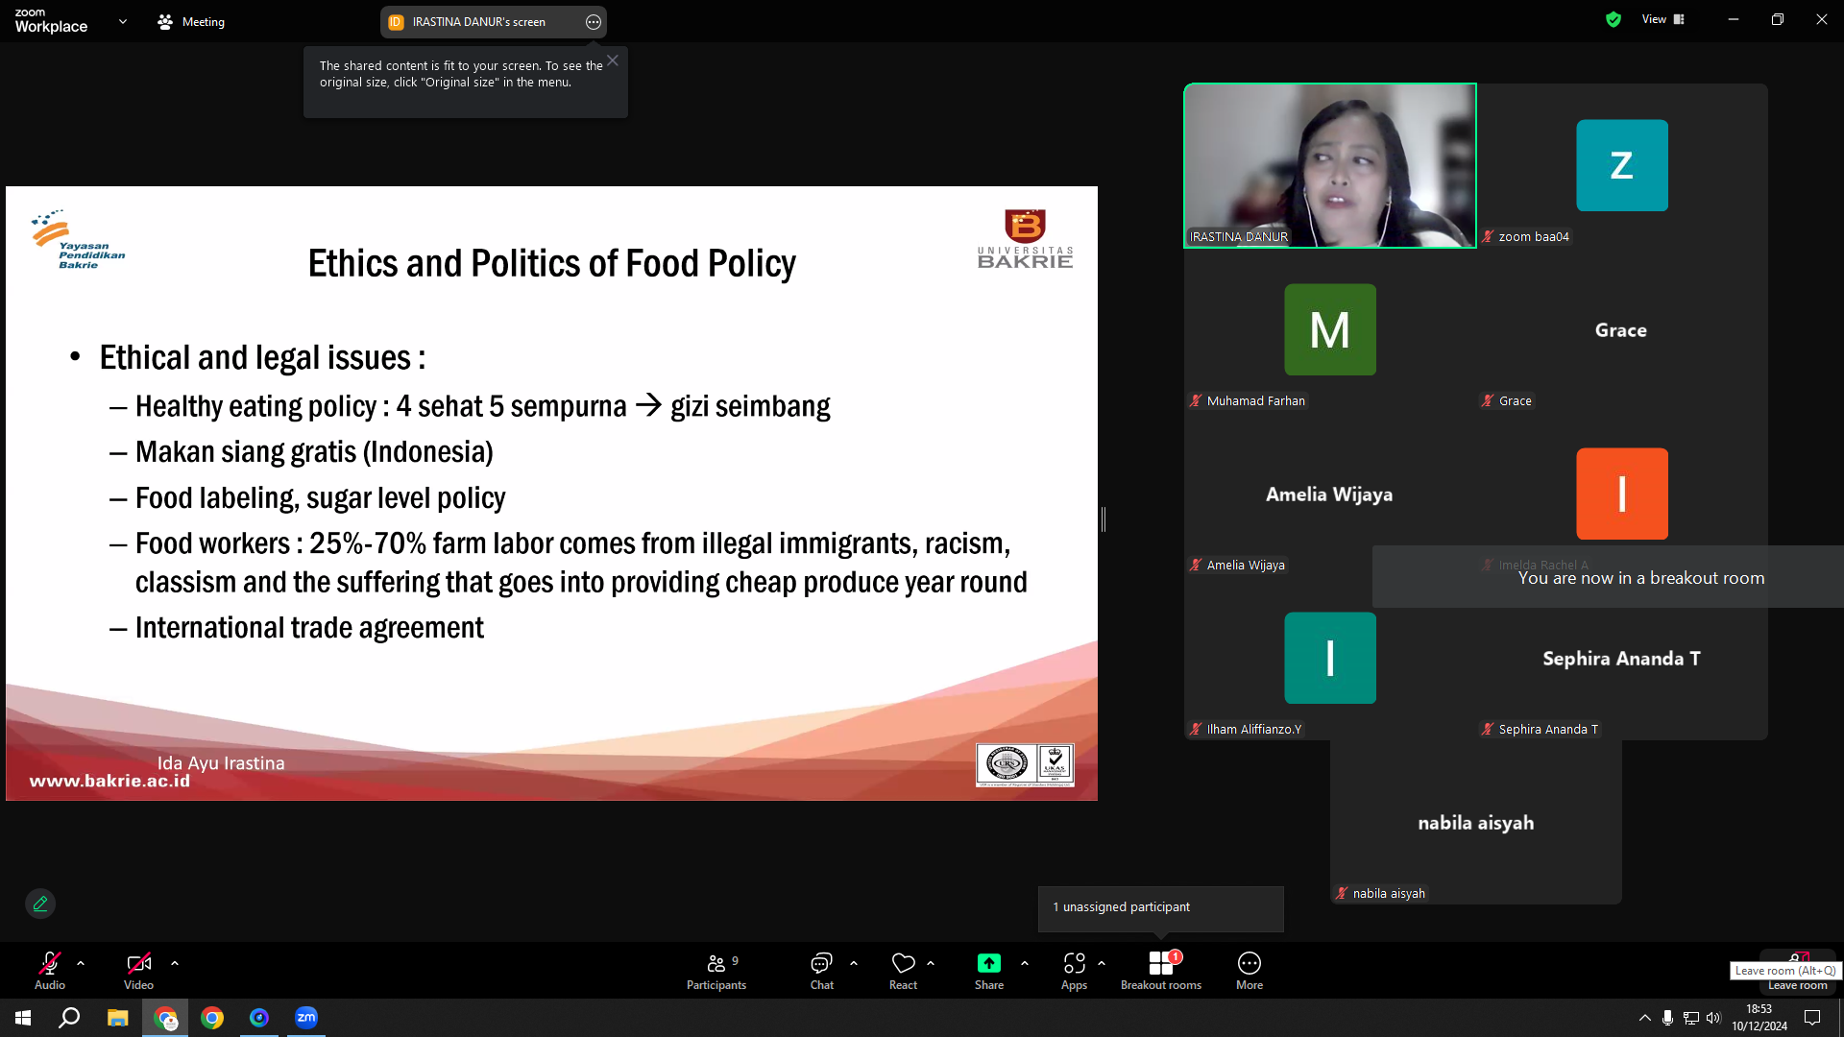Open the Chat panel

[821, 970]
